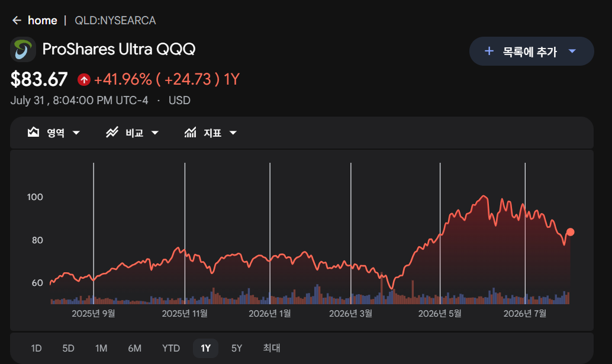The height and width of the screenshot is (364, 612).
Task: Select the 1Y time range tab
Action: pos(206,348)
